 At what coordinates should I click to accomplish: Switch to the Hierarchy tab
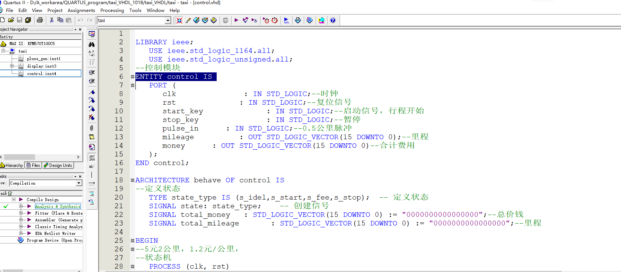(12, 165)
